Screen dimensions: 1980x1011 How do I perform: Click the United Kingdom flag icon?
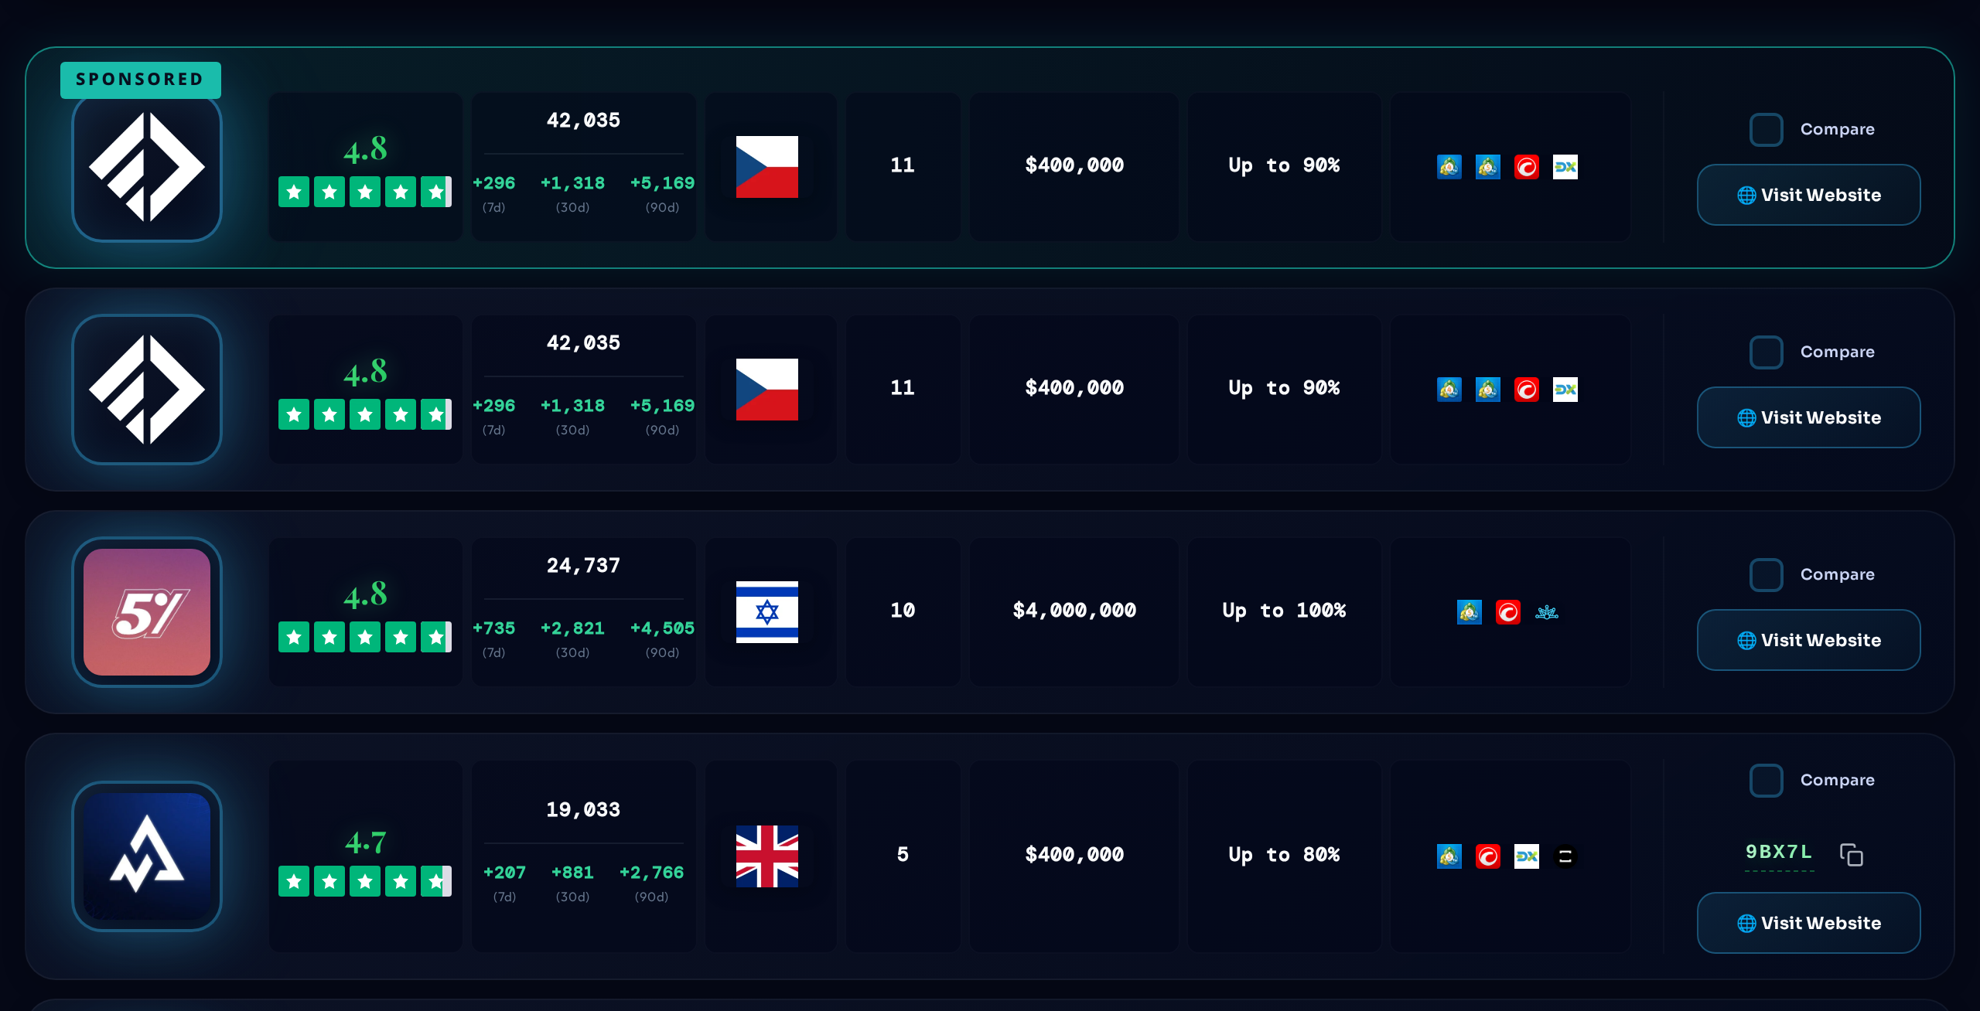766,856
